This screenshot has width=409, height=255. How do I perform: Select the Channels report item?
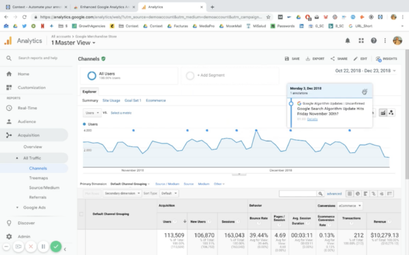[x=38, y=169]
